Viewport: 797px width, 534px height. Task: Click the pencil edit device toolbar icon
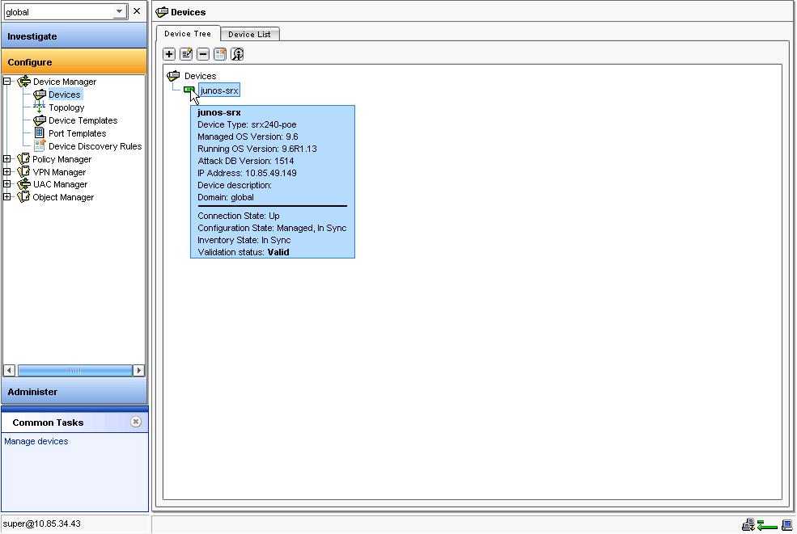pos(186,54)
